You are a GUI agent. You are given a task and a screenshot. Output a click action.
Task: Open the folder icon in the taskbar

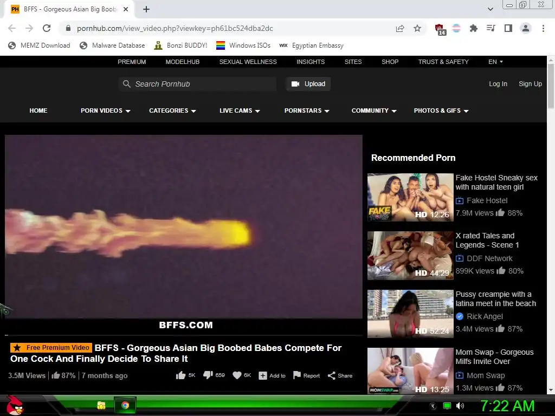tap(101, 405)
